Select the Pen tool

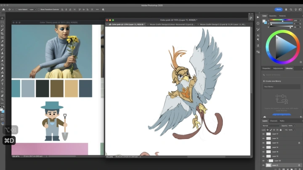coord(3,80)
